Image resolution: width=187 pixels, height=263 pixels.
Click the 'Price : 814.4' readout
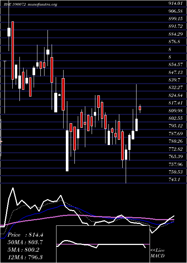(x=25, y=235)
